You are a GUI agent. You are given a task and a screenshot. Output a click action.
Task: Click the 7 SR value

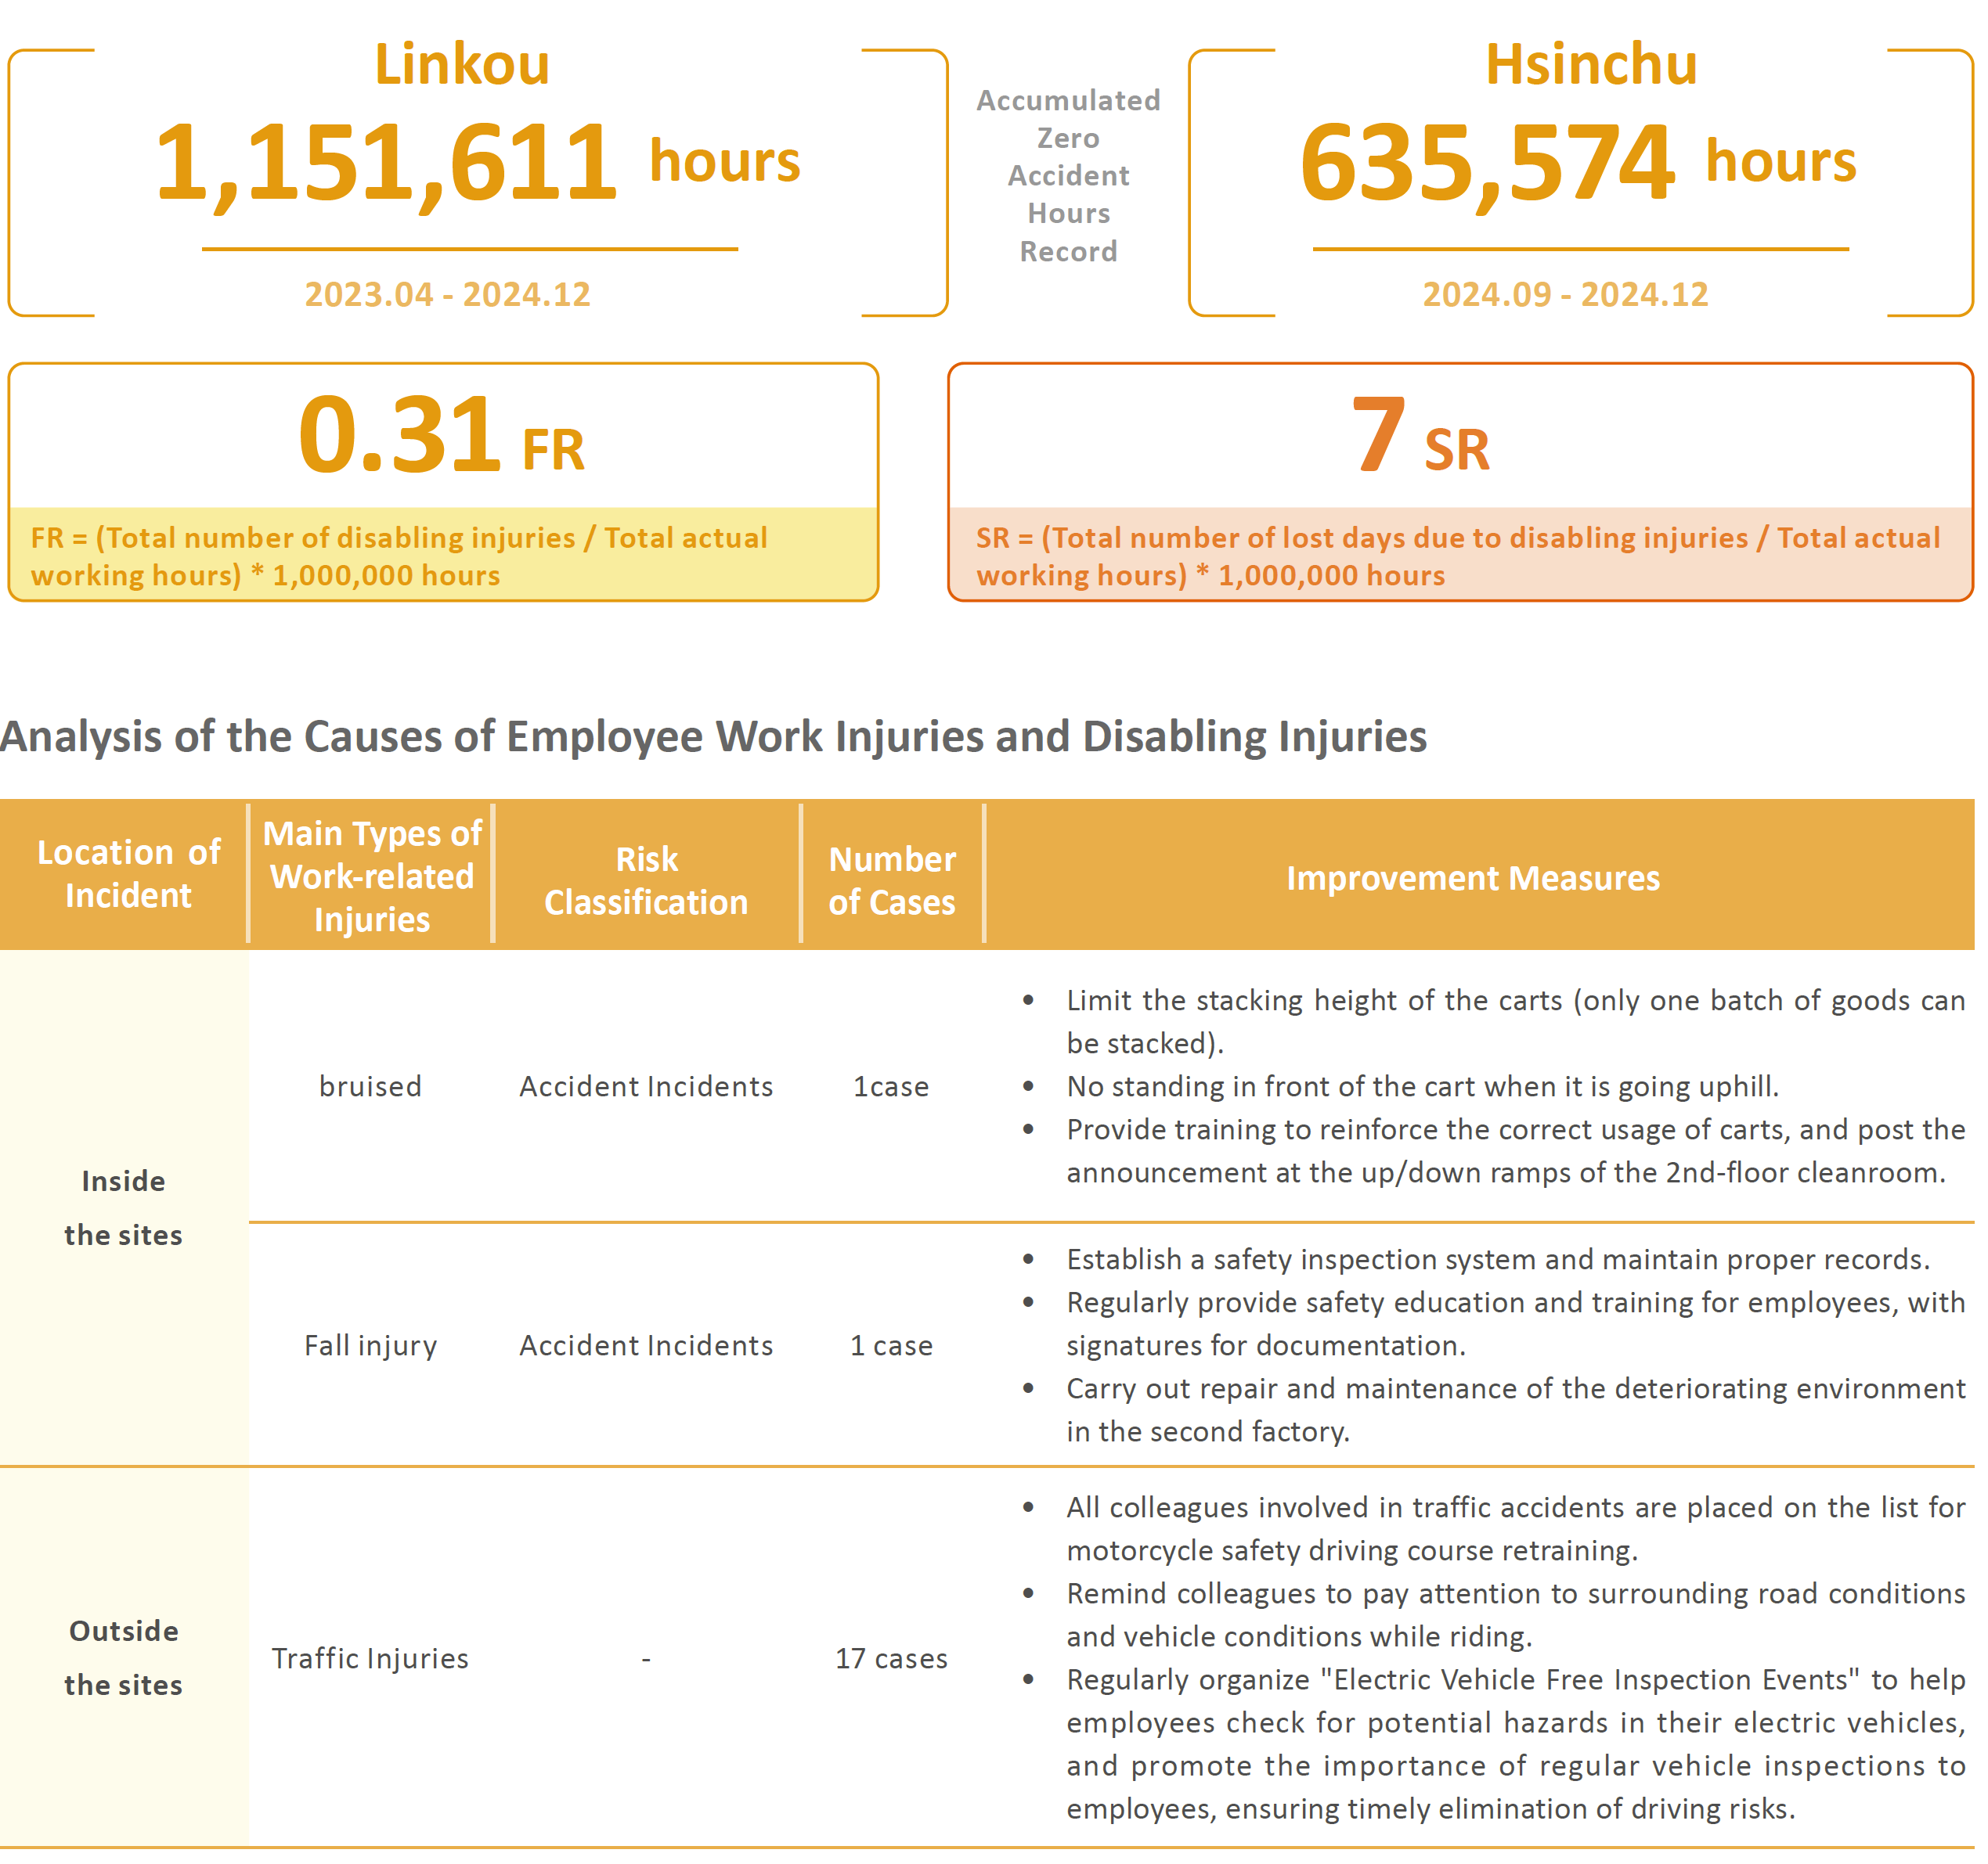click(x=1420, y=437)
